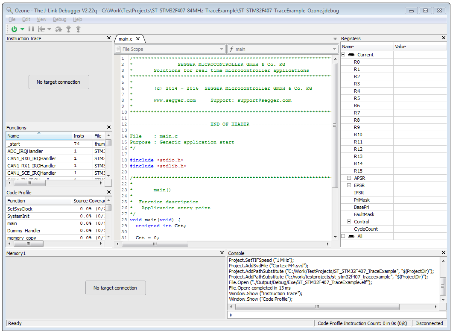Open the dropdown arrow beside the power icon
The width and height of the screenshot is (453, 334).
coord(22,29)
